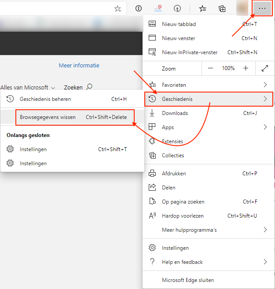Open Favorieten text in the menu
Viewport: 275px width, 289px height.
(x=174, y=85)
